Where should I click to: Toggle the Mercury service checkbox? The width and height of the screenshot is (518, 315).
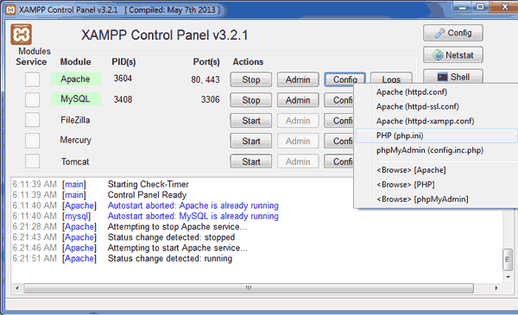(32, 141)
